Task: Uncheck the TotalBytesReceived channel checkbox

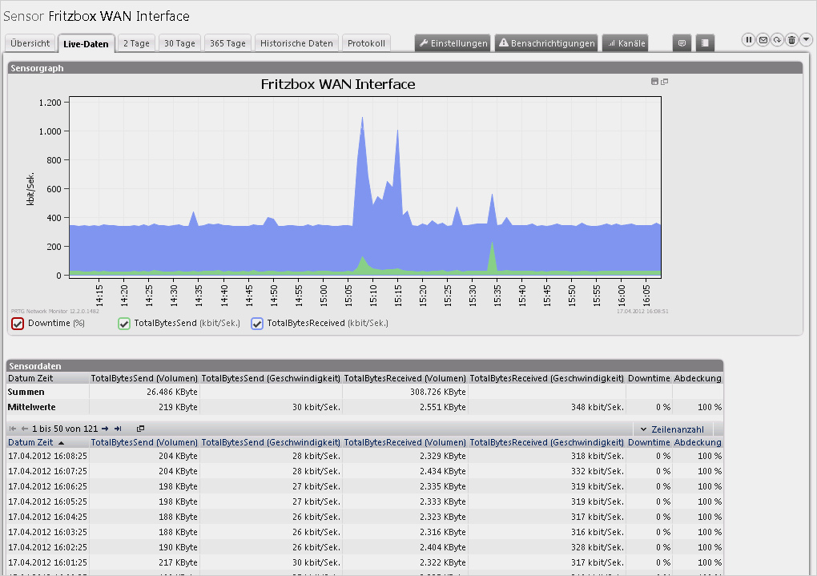Action: pos(257,324)
